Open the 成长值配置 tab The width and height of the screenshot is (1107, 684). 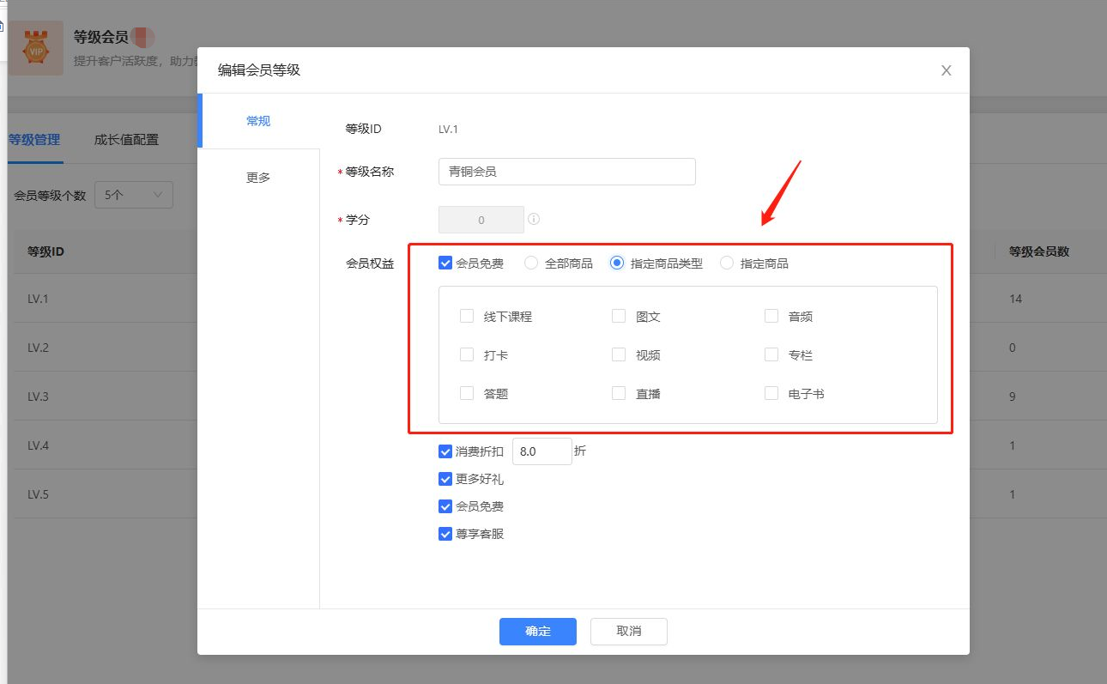tap(126, 139)
